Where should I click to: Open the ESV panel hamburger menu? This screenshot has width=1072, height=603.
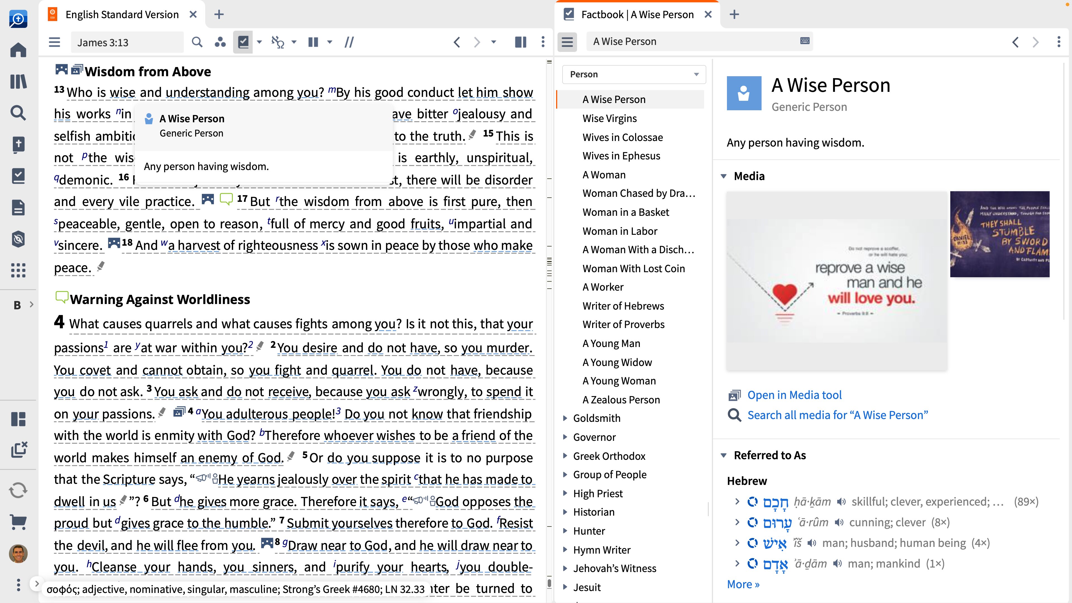pos(54,42)
